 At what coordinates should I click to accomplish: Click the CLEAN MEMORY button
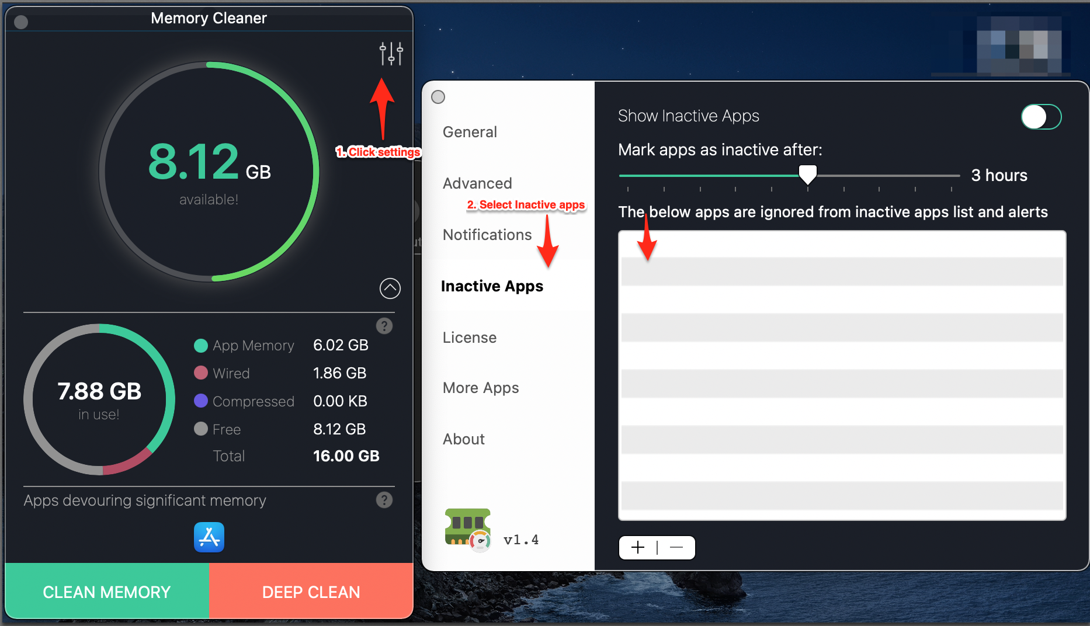point(107,592)
